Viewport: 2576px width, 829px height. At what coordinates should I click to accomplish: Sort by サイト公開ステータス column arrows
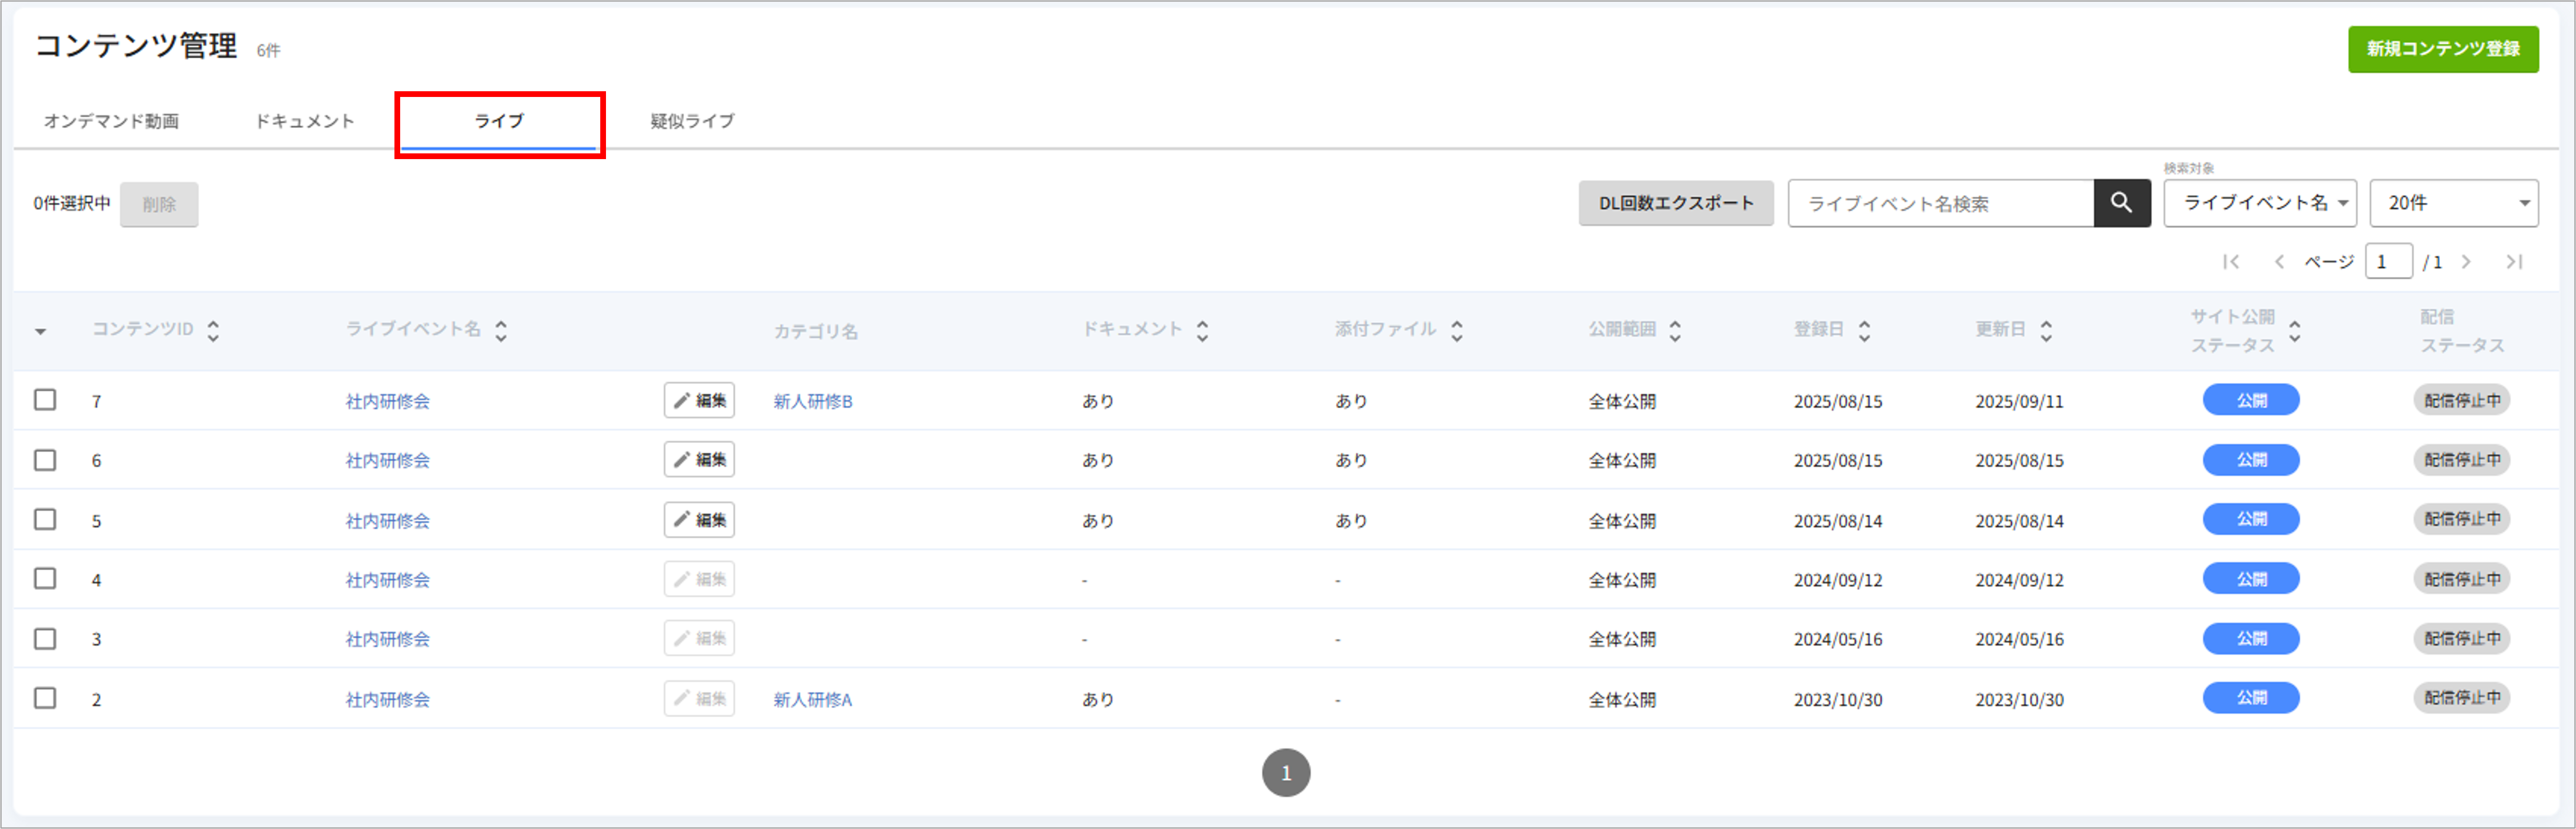(2295, 331)
